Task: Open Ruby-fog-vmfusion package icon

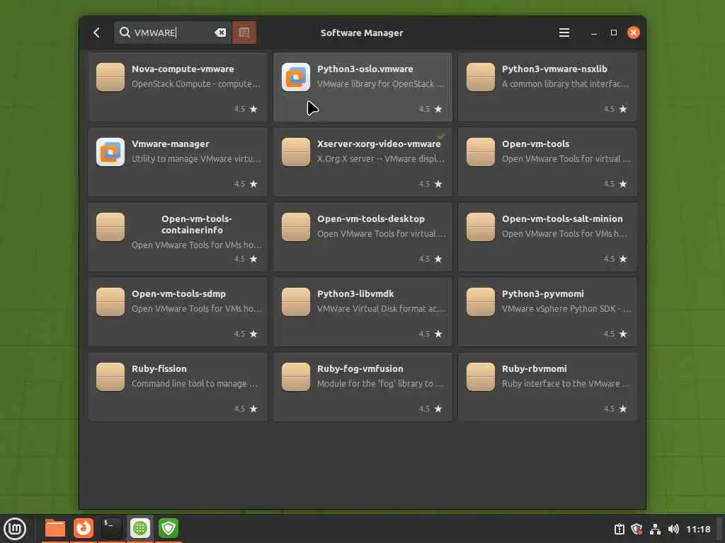Action: tap(295, 377)
